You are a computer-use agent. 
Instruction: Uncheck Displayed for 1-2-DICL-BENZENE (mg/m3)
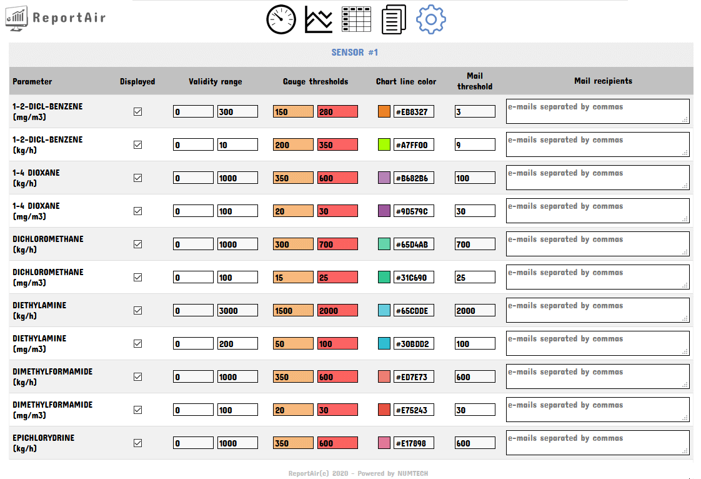pyautogui.click(x=138, y=112)
